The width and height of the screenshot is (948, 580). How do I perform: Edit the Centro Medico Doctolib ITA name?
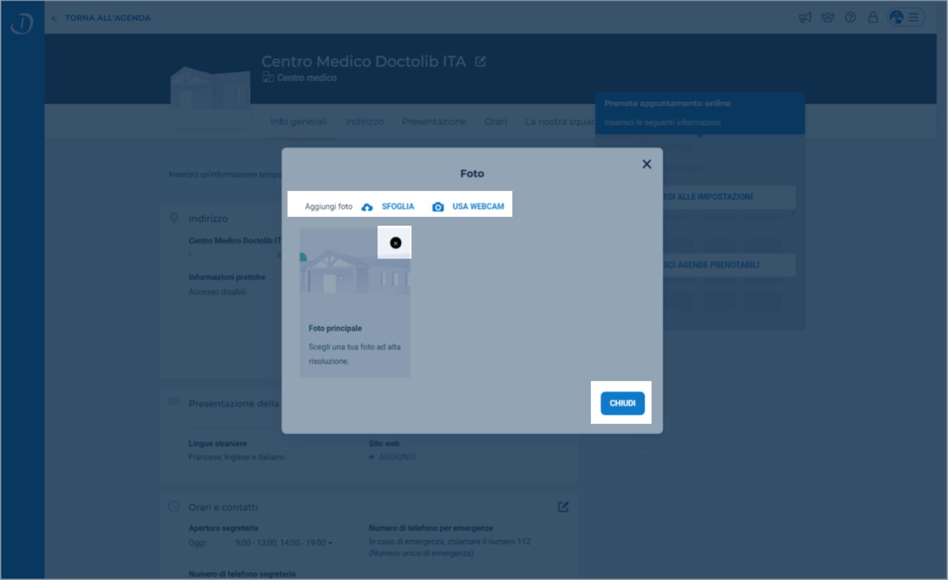pos(480,61)
